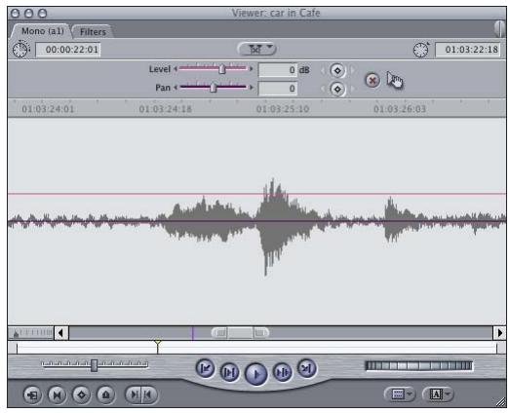Click the Pan value field

click(278, 89)
